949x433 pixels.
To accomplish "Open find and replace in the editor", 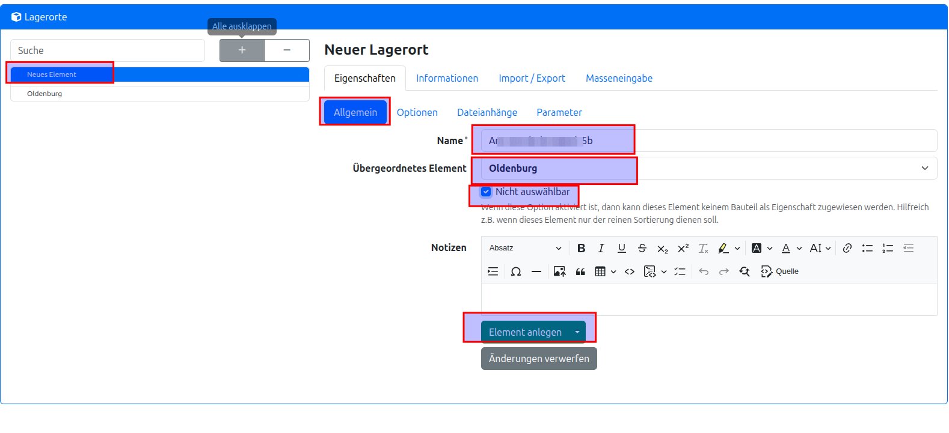I will [745, 271].
